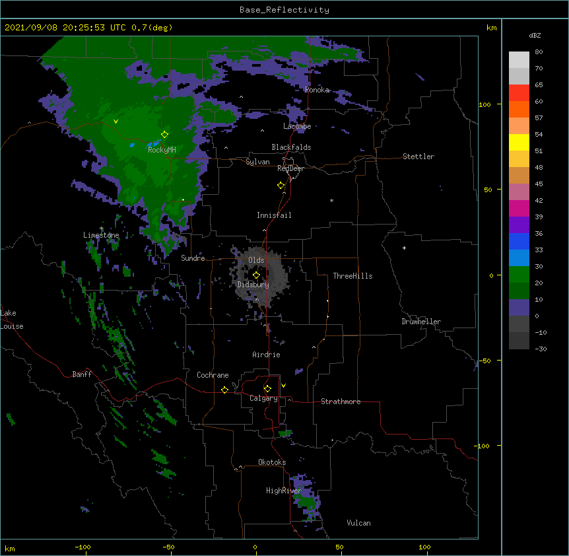569x556 pixels.
Task: Select the Stettler label
Action: click(x=418, y=156)
